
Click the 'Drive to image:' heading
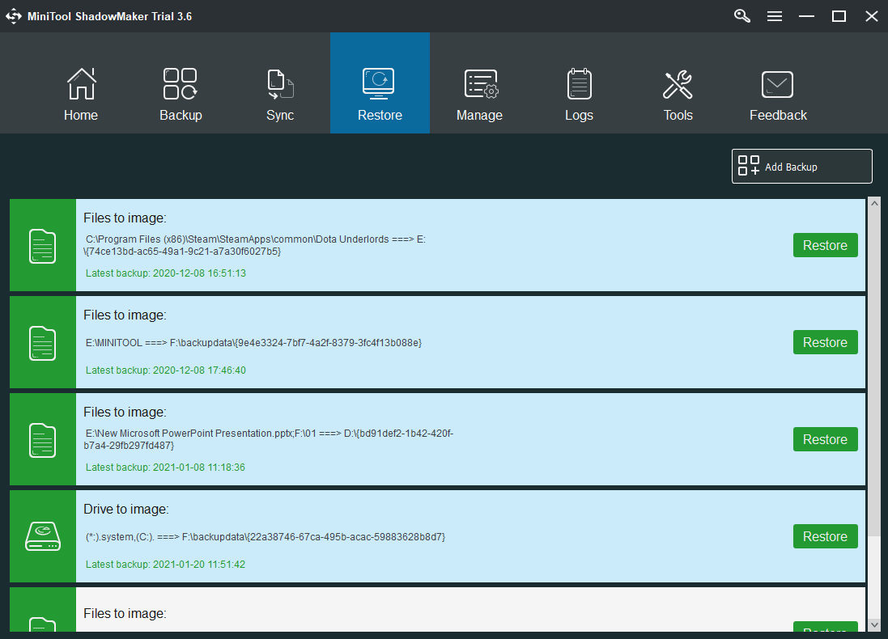[125, 510]
